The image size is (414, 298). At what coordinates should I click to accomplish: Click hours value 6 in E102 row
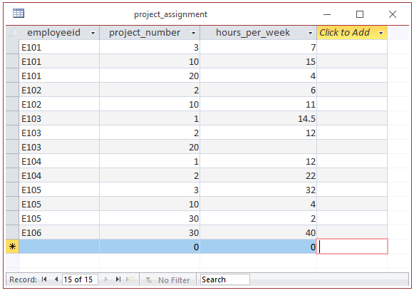point(258,90)
